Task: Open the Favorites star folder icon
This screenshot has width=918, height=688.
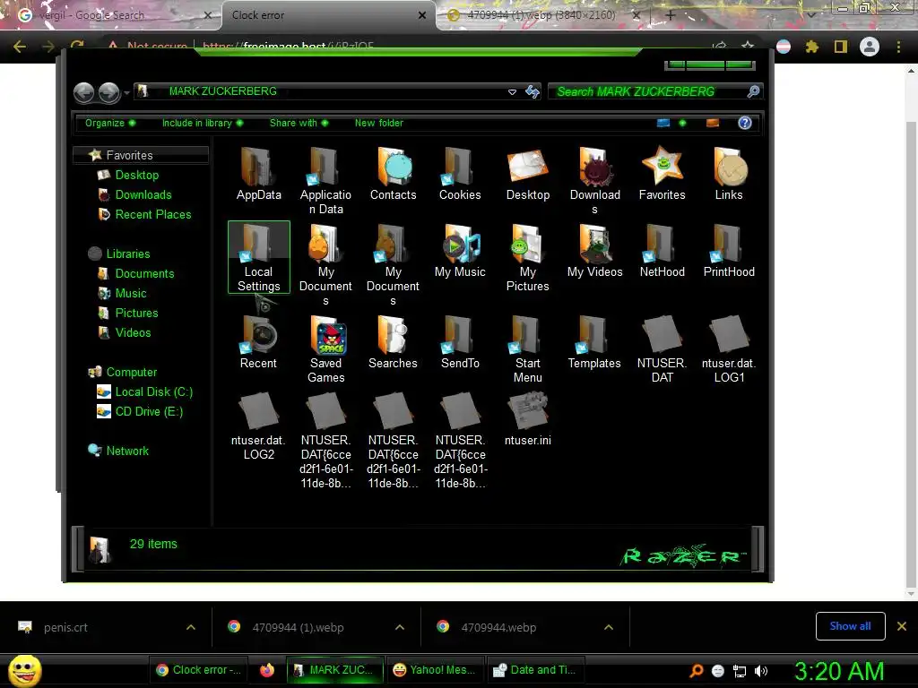Action: pyautogui.click(x=662, y=167)
